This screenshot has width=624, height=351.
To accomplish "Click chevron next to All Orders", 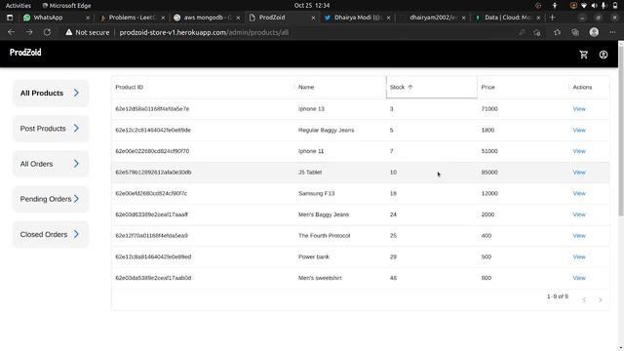I will point(76,164).
